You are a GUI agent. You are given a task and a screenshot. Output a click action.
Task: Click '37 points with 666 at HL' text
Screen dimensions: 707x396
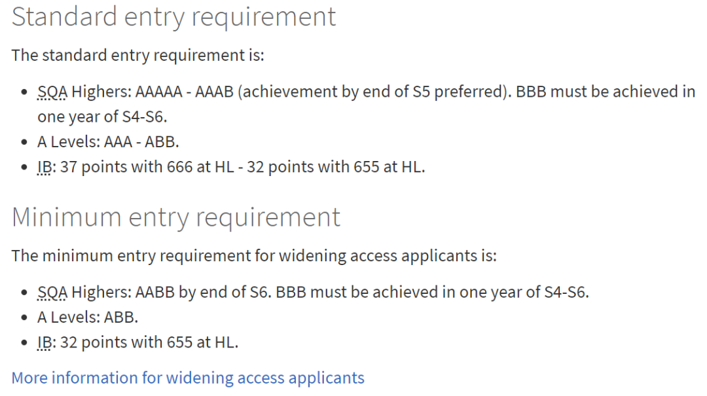point(147,167)
